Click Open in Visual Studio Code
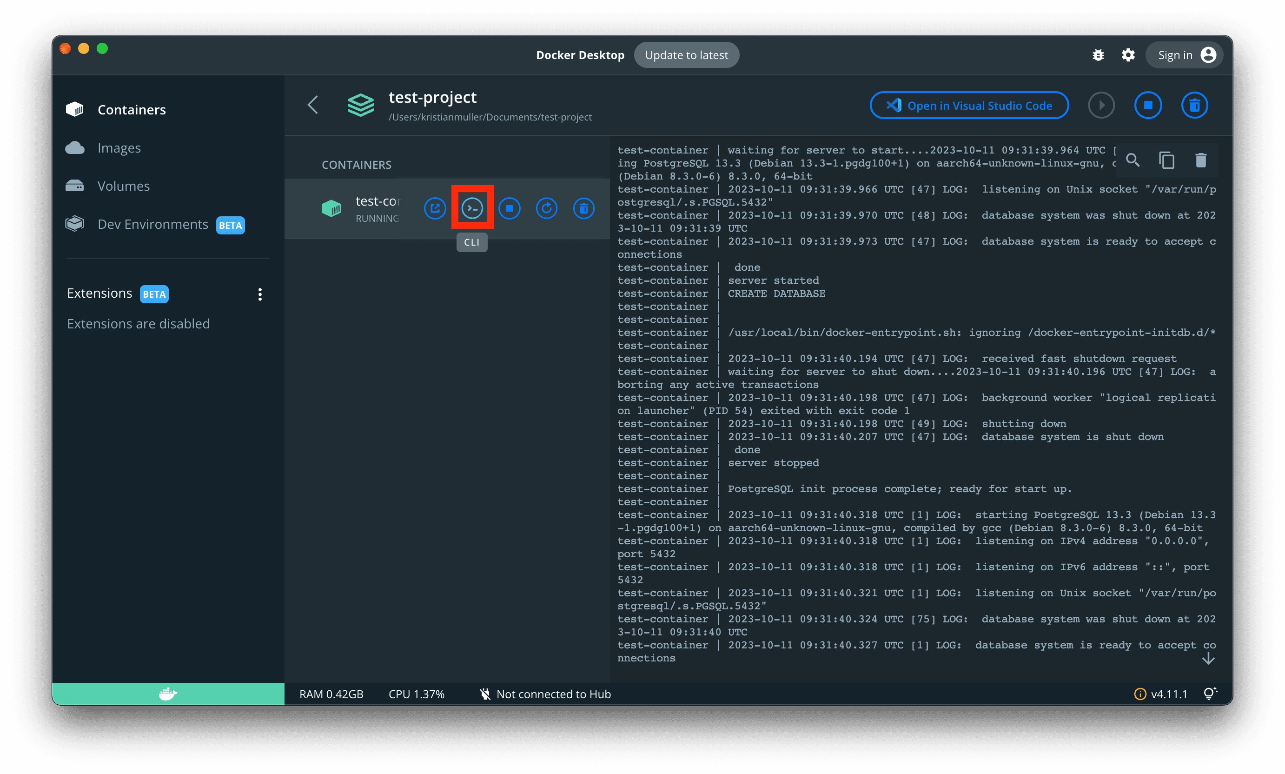Viewport: 1285px width, 774px height. pyautogui.click(x=969, y=106)
